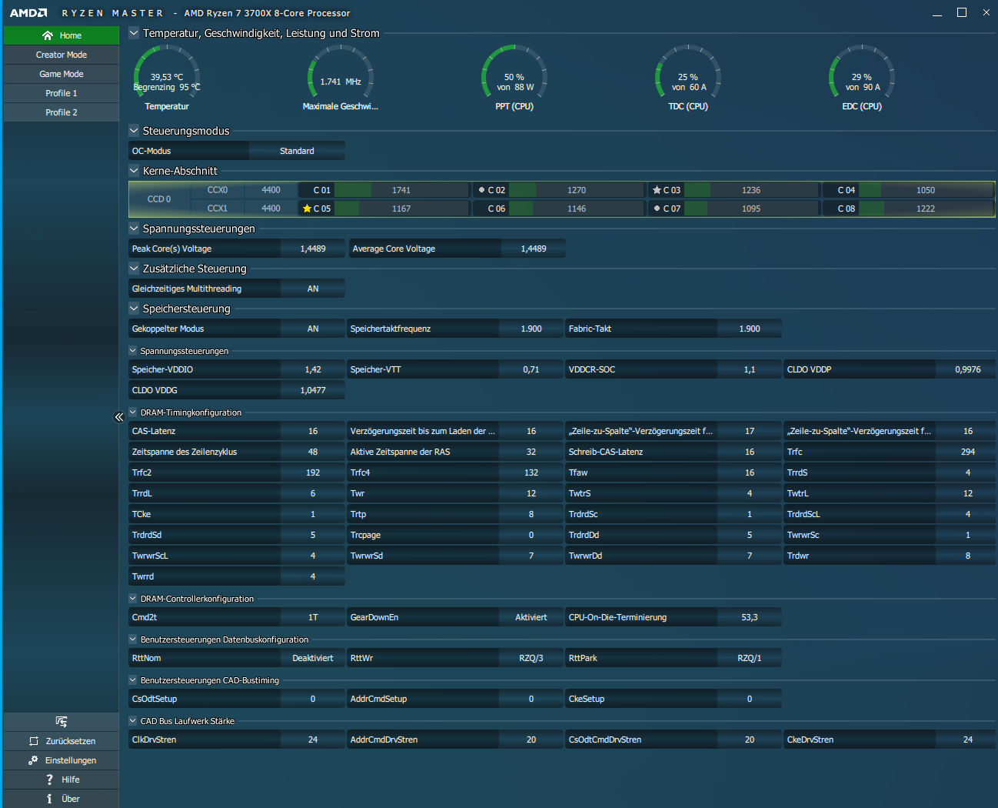
Task: Click the Fabric-Takt value
Action: [x=750, y=329]
